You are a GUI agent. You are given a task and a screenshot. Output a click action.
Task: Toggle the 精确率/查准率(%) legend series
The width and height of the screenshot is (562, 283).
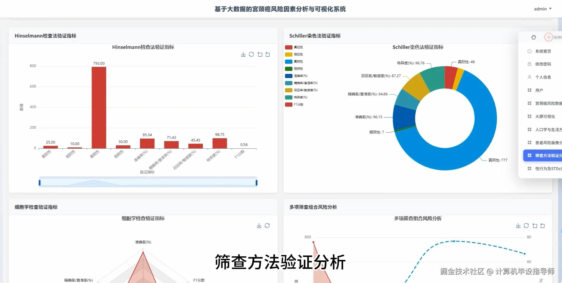[x=301, y=83]
